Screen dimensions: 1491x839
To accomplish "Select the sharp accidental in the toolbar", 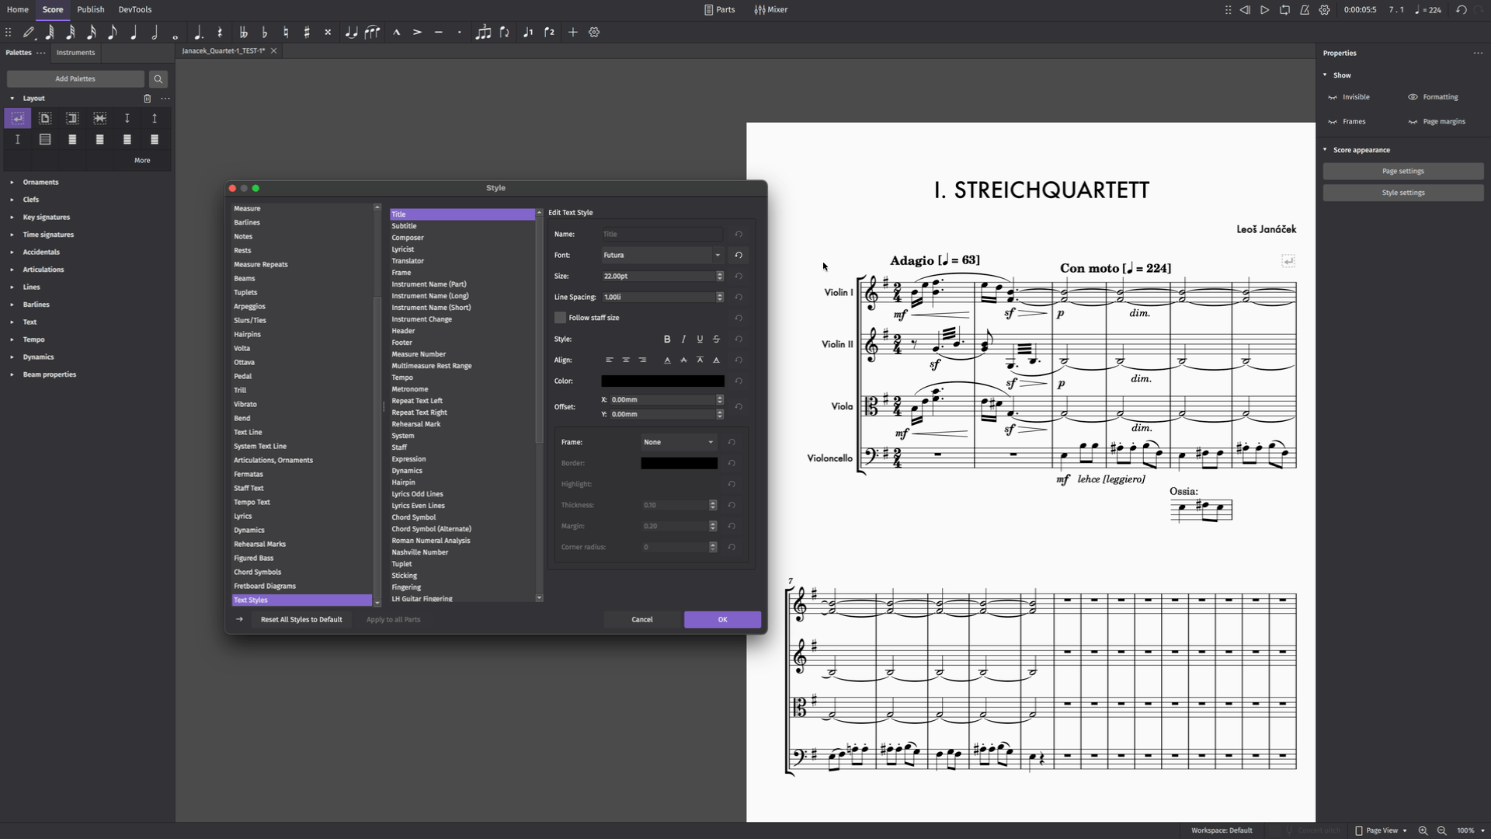I will coord(307,32).
